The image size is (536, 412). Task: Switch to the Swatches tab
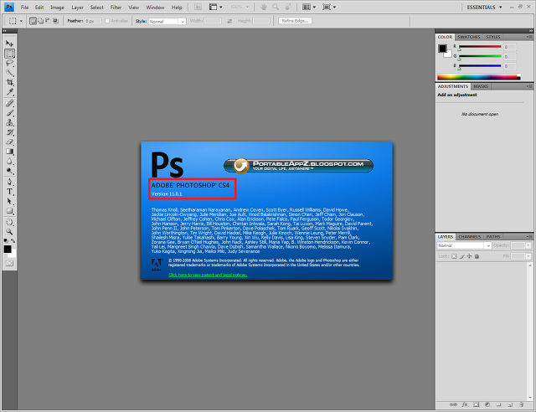pos(469,37)
